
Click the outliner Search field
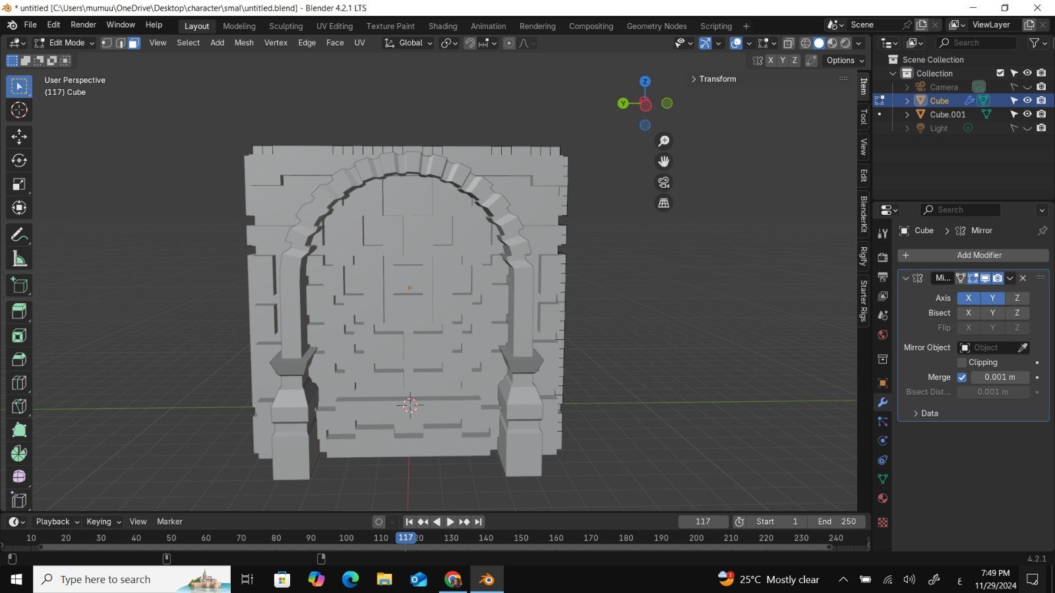(x=977, y=43)
